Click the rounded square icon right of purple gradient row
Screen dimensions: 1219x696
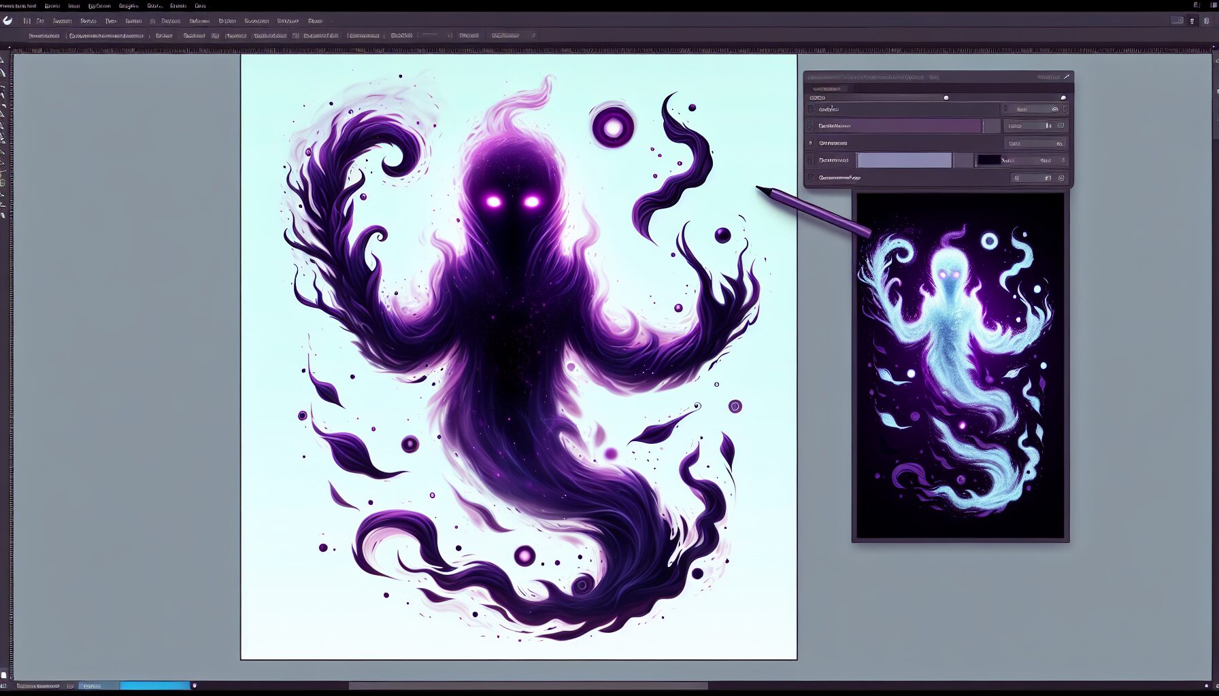click(1061, 126)
